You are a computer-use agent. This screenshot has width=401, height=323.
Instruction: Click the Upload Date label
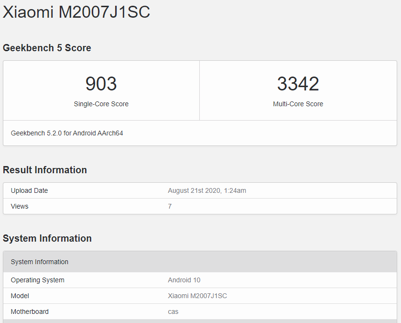coord(29,190)
